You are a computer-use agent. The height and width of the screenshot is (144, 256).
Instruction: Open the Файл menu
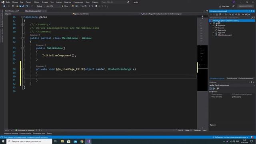[x=8, y=2]
